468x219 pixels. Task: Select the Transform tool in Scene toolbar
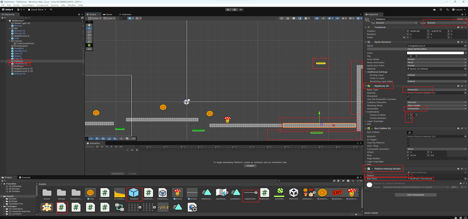(x=89, y=42)
